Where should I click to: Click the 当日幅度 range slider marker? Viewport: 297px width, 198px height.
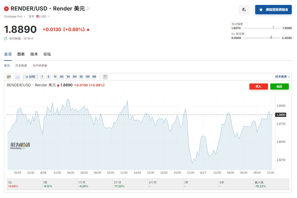pyautogui.click(x=273, y=28)
